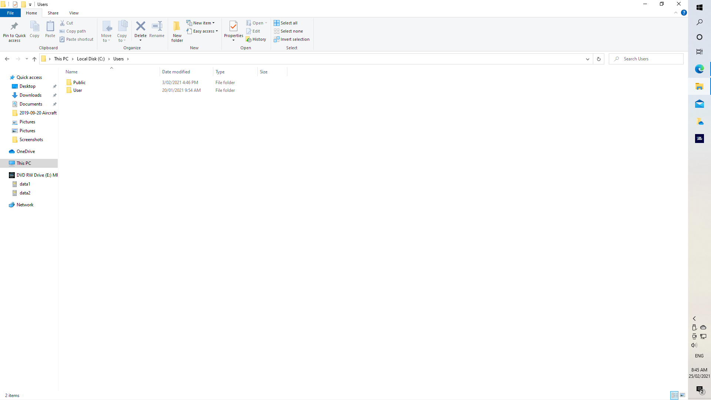Refresh the Users folder view
This screenshot has height=400, width=711.
pyautogui.click(x=598, y=59)
